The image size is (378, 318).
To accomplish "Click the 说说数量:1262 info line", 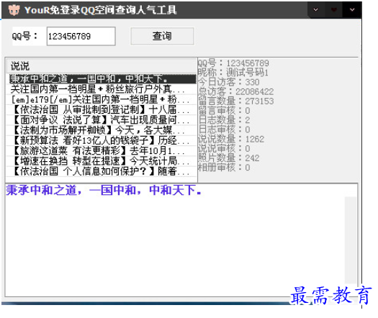I will coord(231,139).
